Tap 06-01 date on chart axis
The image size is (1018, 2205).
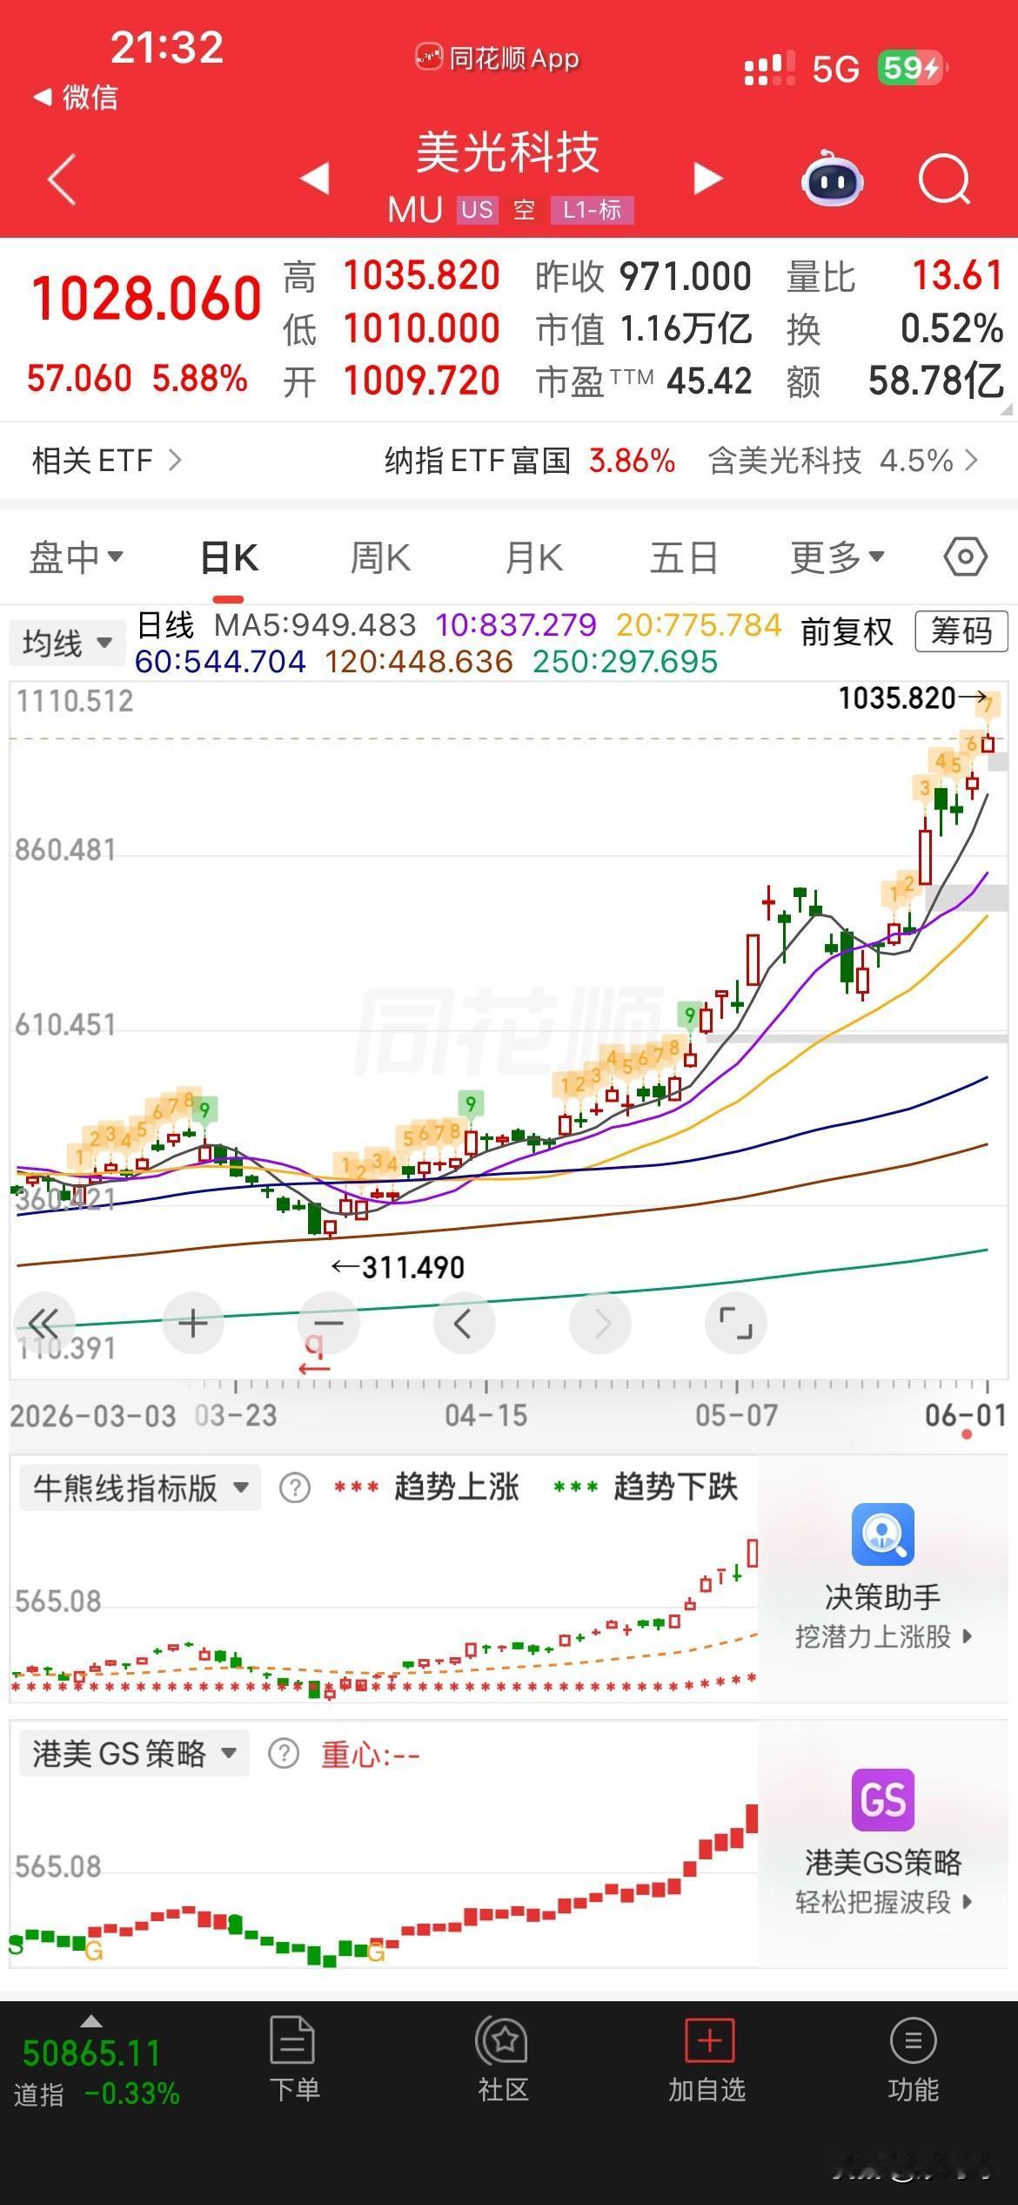[966, 1415]
